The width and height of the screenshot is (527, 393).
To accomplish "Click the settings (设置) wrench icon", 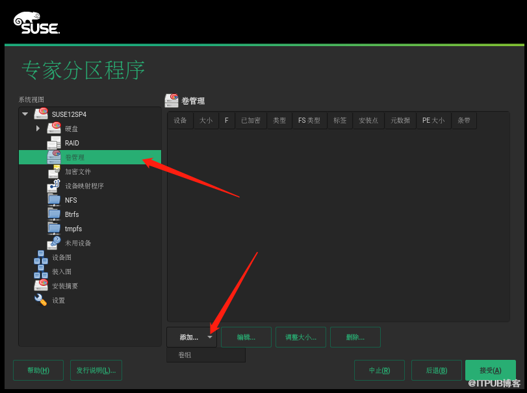I will coord(41,299).
